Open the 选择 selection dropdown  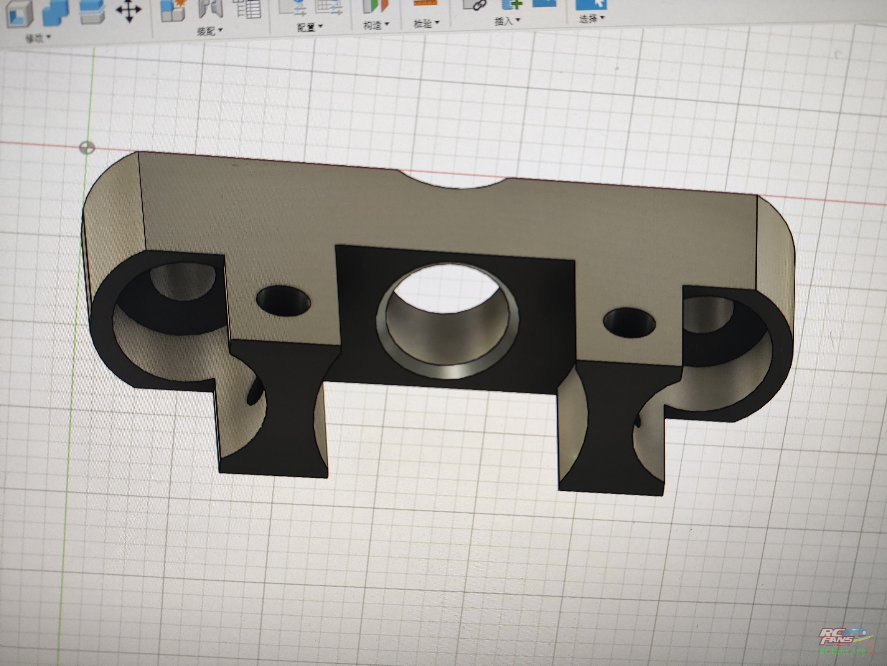(x=592, y=18)
